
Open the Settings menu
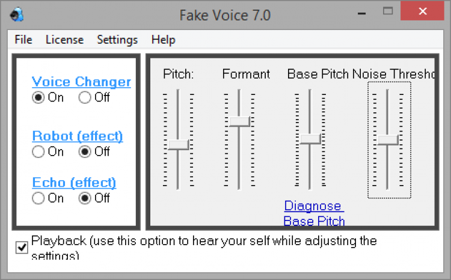117,40
